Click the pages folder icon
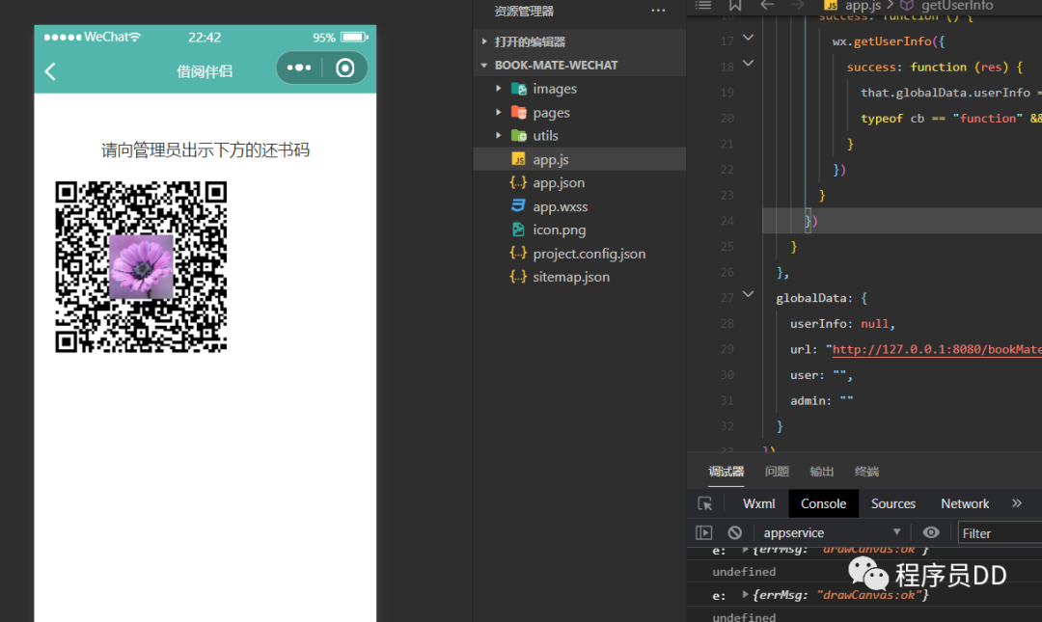This screenshot has width=1042, height=622. pyautogui.click(x=519, y=112)
